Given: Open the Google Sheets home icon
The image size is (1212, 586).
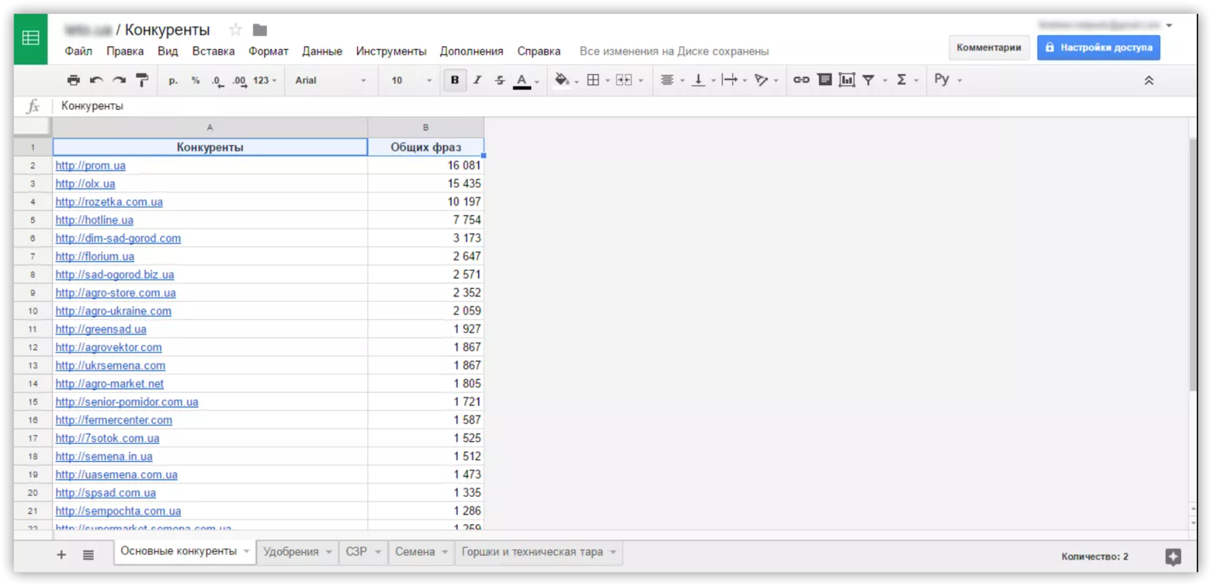Looking at the screenshot, I should [x=30, y=38].
